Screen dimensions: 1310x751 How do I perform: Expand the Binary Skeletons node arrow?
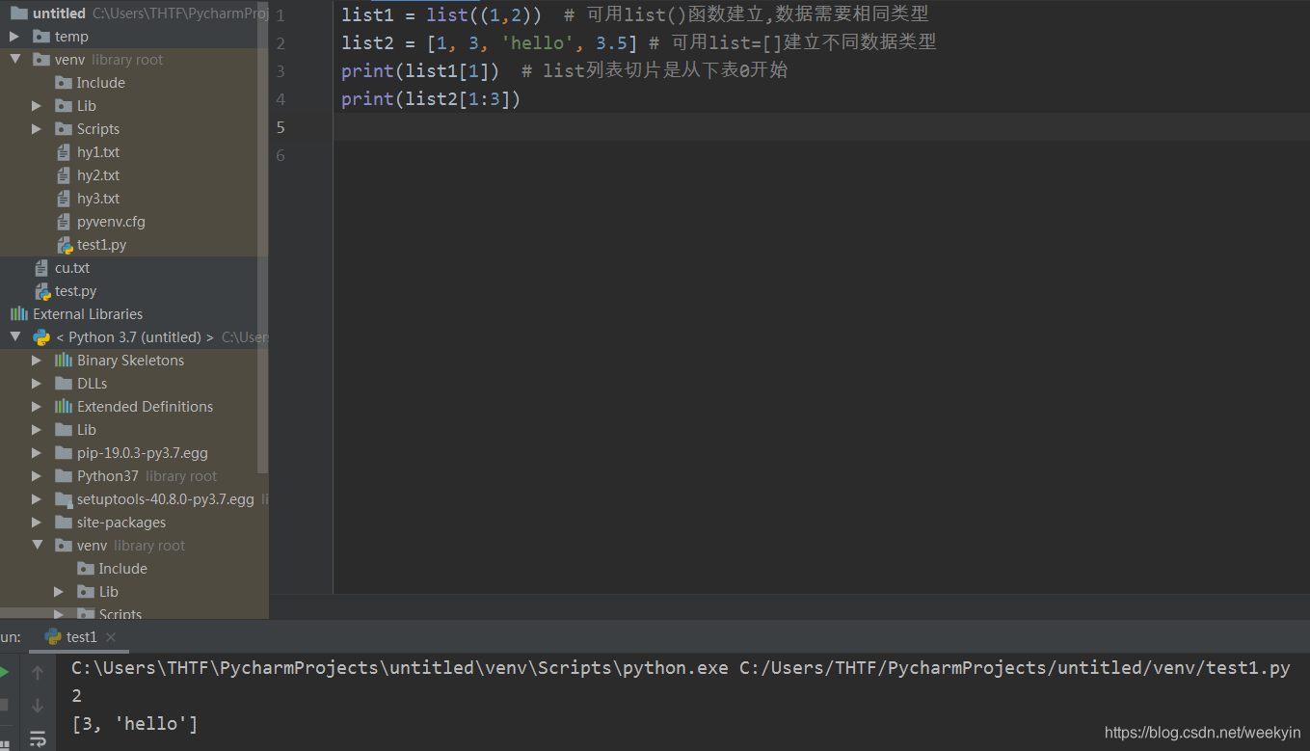pyautogui.click(x=37, y=361)
